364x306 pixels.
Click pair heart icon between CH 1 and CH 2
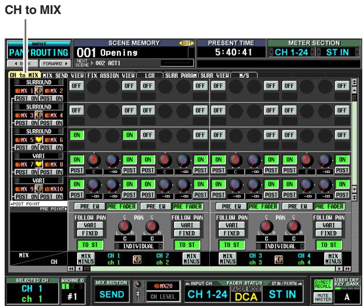tap(137, 260)
